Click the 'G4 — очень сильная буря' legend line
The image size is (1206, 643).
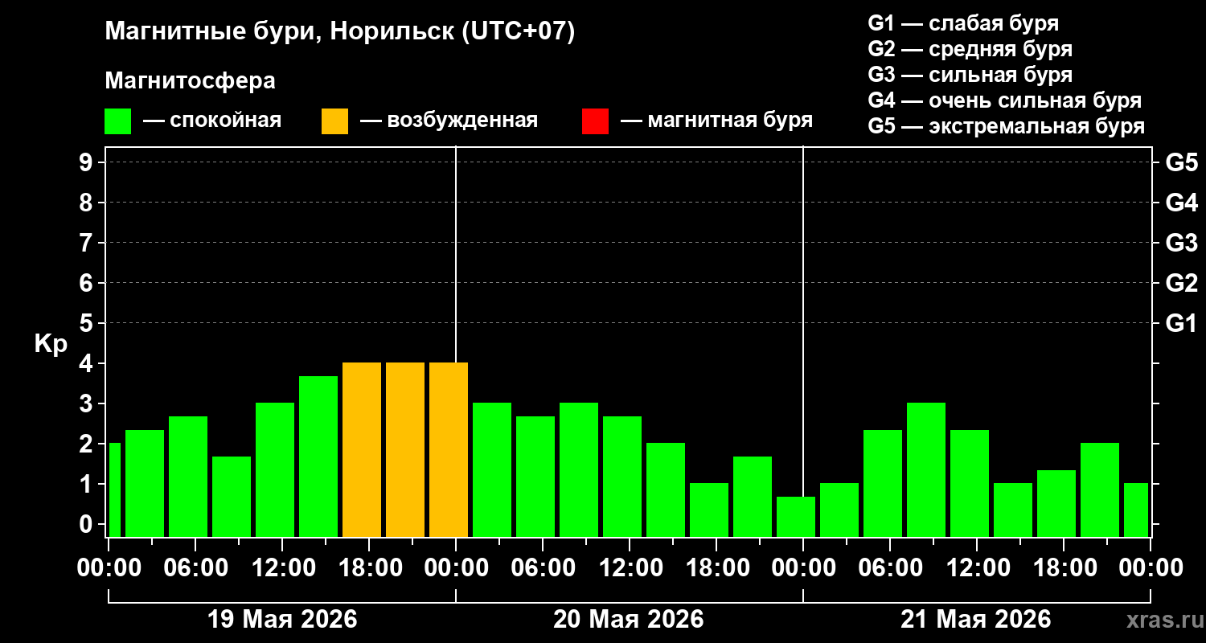[x=1004, y=100]
